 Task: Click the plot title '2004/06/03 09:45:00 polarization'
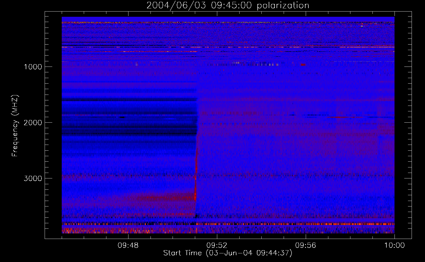pos(228,6)
